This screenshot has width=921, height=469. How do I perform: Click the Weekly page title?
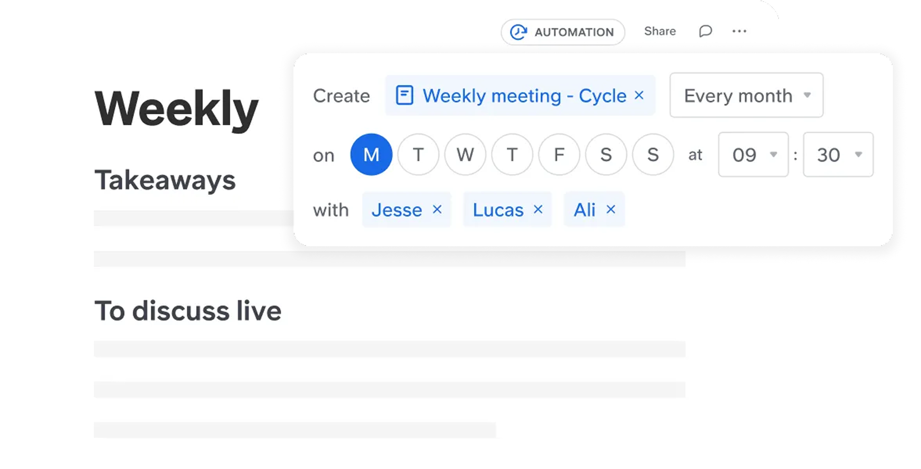(176, 109)
